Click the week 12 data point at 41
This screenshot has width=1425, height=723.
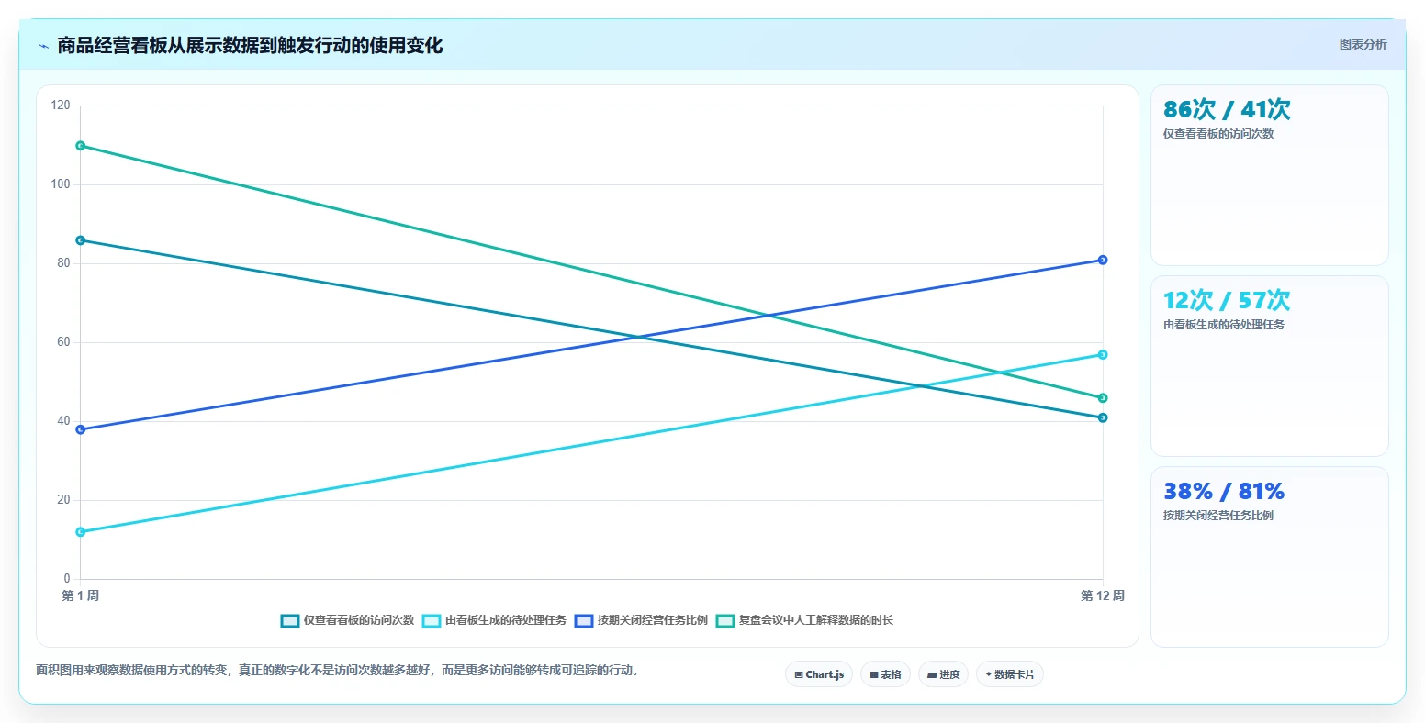1103,417
